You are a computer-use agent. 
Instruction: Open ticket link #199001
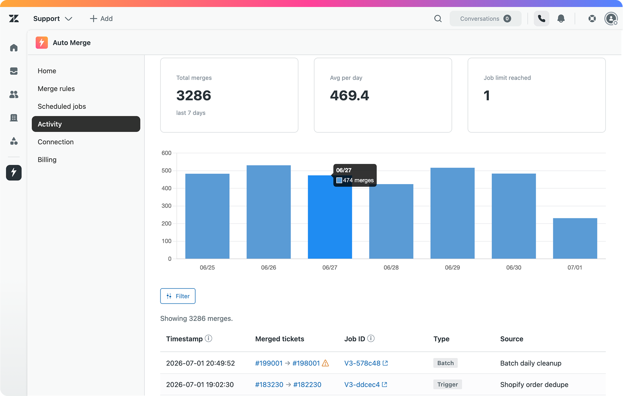tap(269, 363)
